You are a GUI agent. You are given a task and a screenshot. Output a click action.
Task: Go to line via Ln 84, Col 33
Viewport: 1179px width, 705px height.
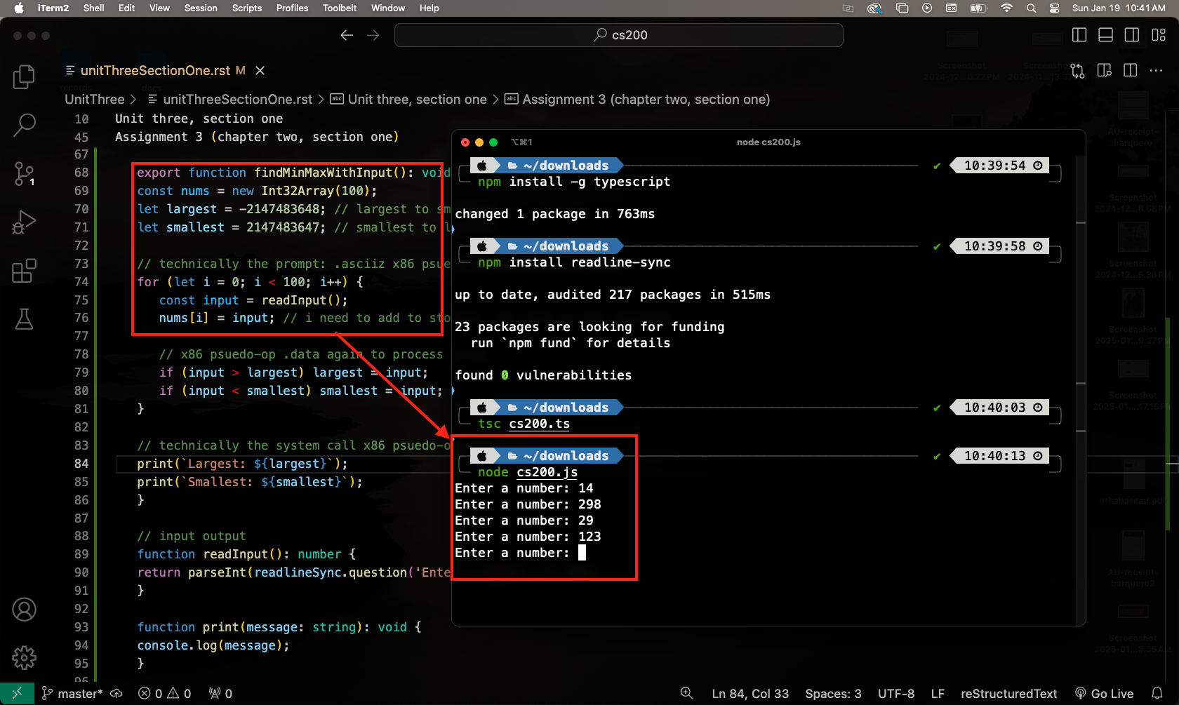coord(750,693)
